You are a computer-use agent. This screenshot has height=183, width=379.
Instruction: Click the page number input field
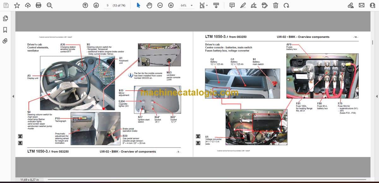coord(108,5)
